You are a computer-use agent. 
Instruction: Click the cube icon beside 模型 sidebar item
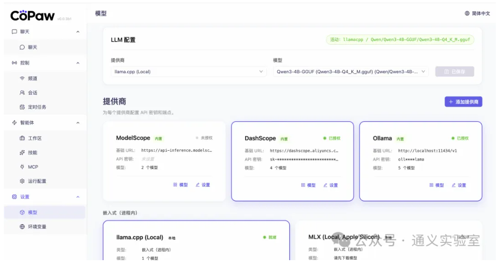22,212
